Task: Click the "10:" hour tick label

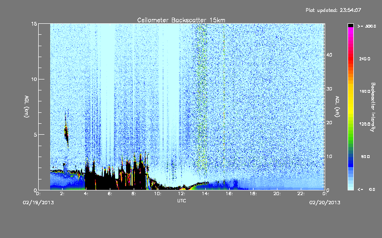Action: point(158,194)
